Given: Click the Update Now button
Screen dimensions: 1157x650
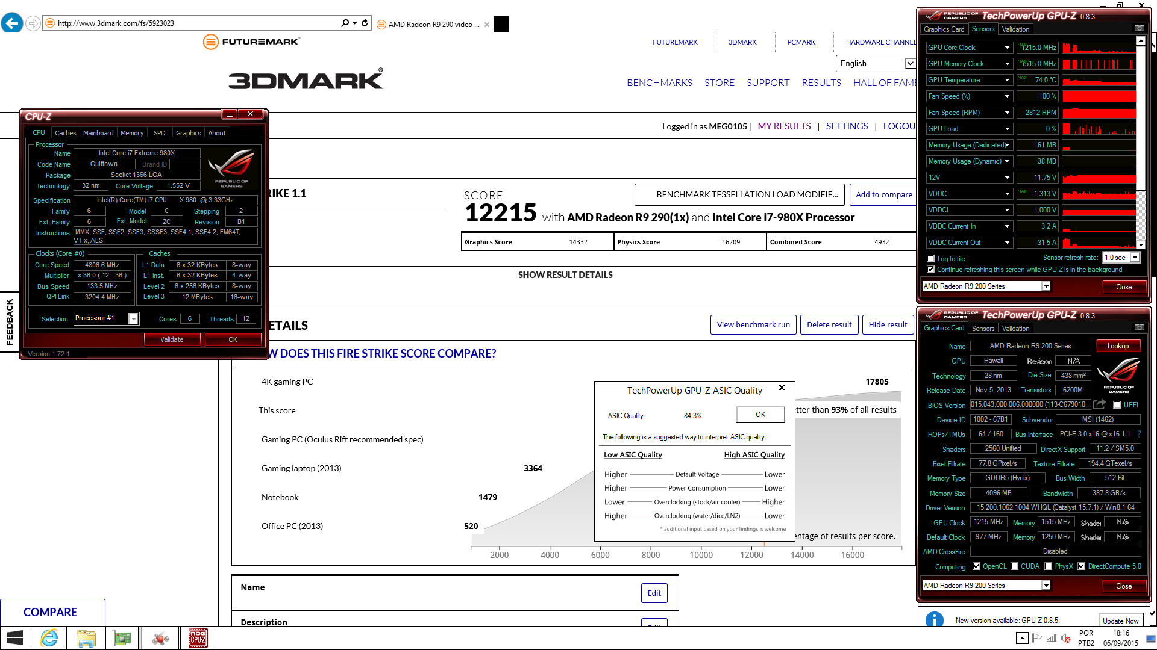Looking at the screenshot, I should pos(1120,621).
